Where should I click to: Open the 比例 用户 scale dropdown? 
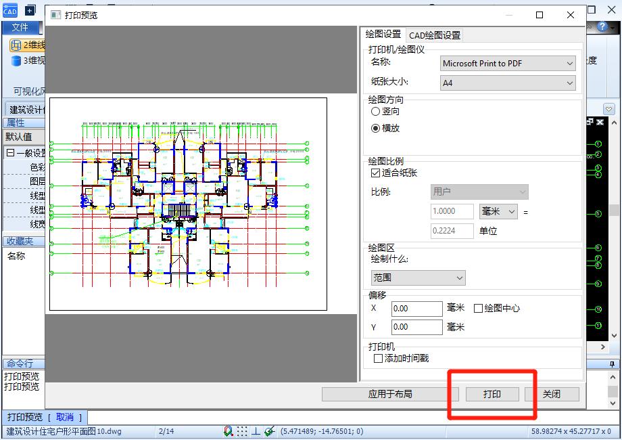point(479,192)
